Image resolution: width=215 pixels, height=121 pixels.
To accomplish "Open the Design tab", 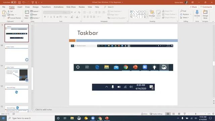I will click(36, 7).
